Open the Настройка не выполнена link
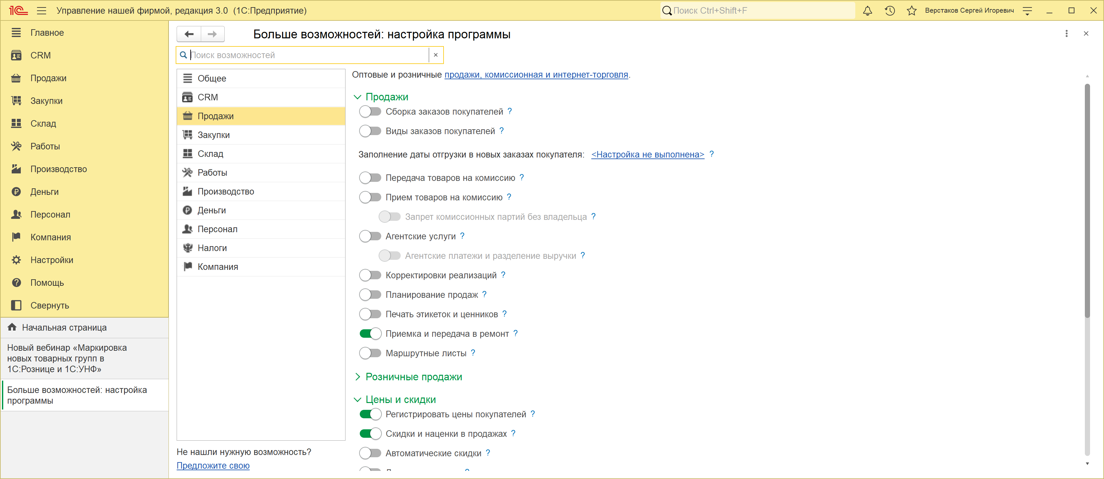 pos(647,155)
